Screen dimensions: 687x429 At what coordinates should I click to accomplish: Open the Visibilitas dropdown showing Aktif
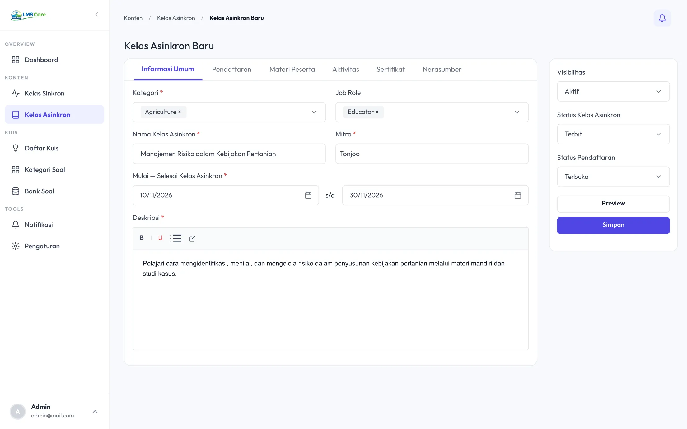(x=613, y=91)
